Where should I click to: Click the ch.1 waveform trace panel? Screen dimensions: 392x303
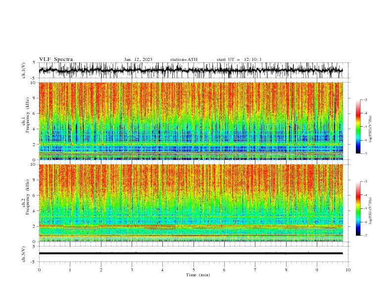[x=195, y=70]
